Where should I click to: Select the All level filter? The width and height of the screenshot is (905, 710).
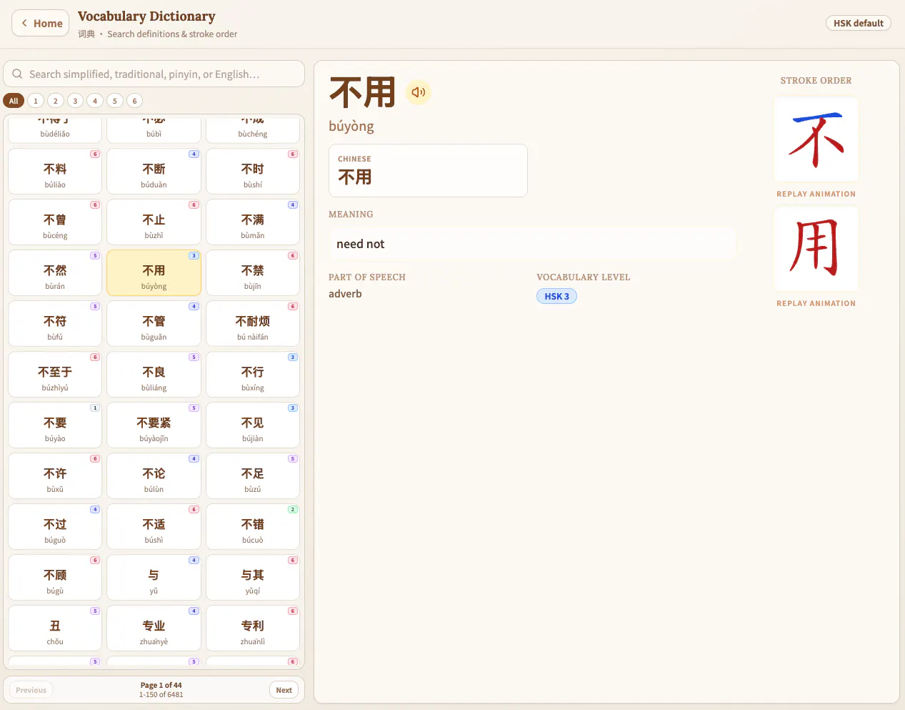coord(14,101)
